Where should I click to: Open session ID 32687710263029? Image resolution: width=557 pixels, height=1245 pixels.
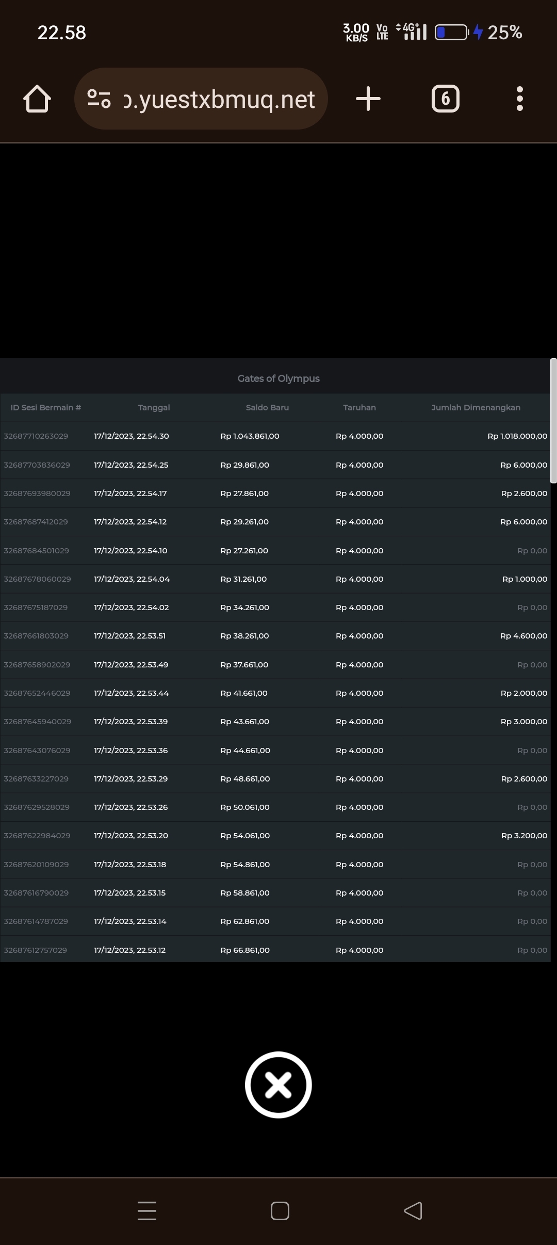point(36,436)
